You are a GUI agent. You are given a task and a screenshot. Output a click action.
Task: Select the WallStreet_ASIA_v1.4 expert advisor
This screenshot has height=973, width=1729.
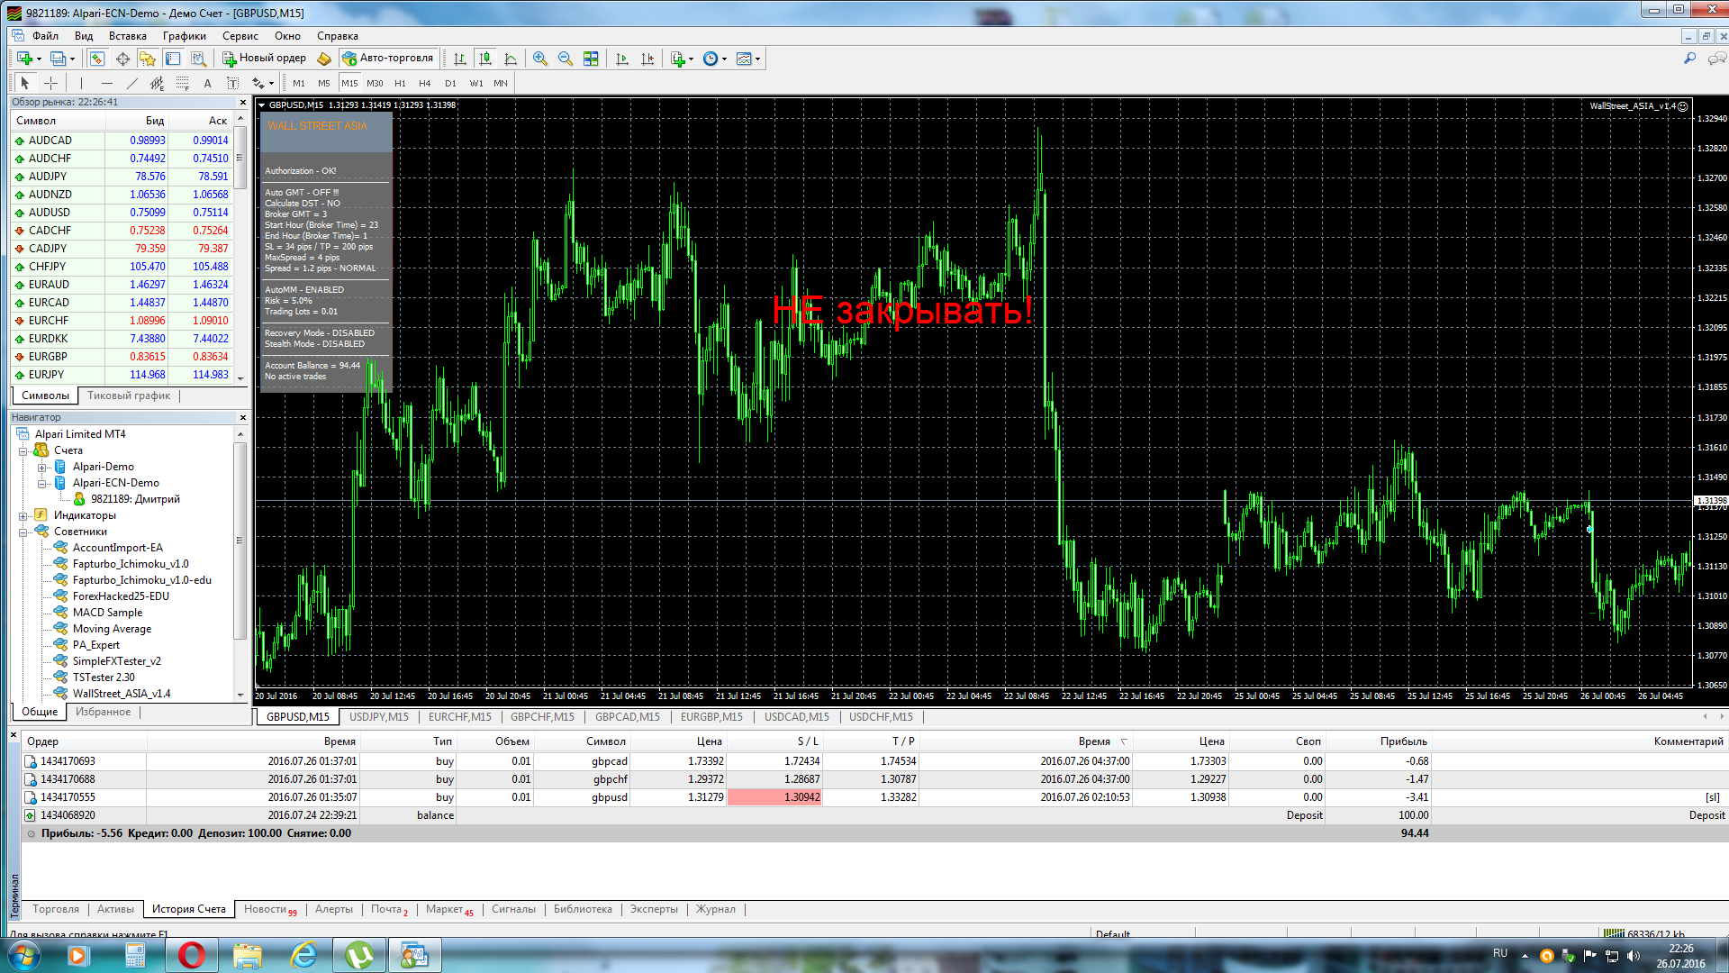(x=122, y=694)
